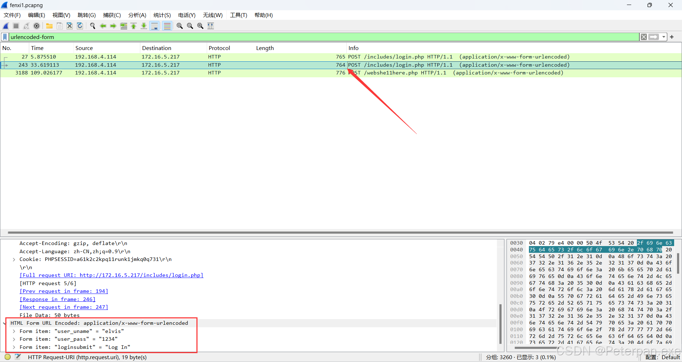This screenshot has width=682, height=362.
Task: Follow Prev request in frame 194 link
Action: click(x=64, y=291)
